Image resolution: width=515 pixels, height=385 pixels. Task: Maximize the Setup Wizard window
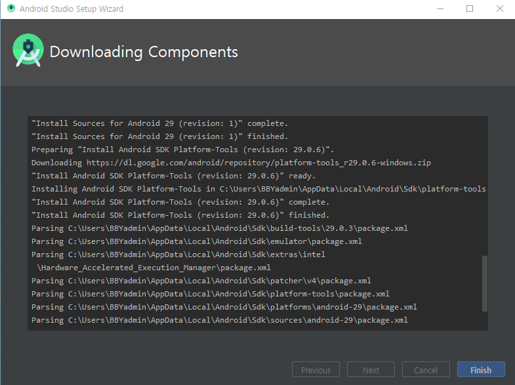tap(470, 9)
